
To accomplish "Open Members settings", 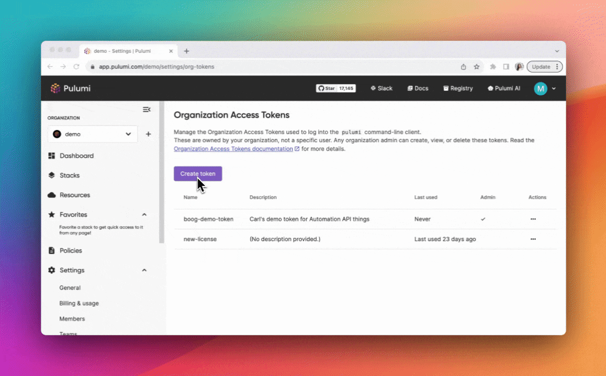I will pyautogui.click(x=72, y=319).
